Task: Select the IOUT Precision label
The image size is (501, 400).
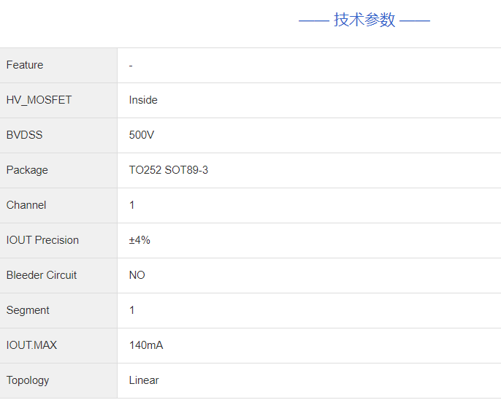Action: (42, 240)
